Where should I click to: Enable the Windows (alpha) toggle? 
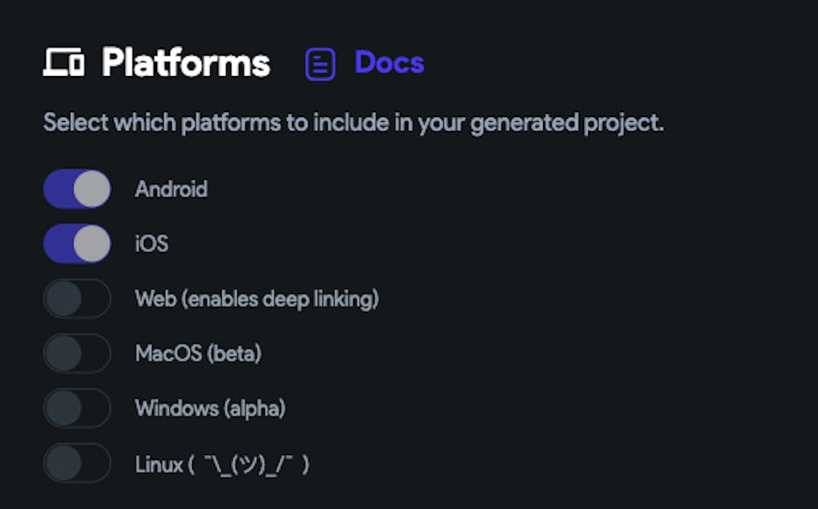coord(77,408)
